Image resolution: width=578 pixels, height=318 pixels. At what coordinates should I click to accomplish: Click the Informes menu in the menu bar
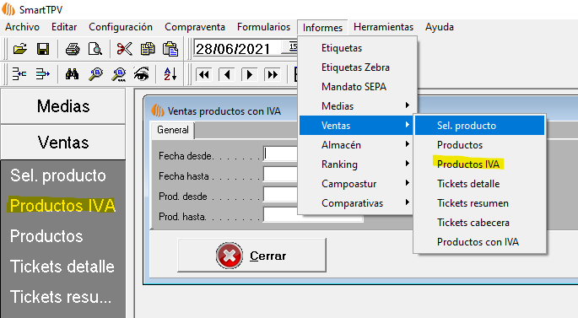point(322,28)
